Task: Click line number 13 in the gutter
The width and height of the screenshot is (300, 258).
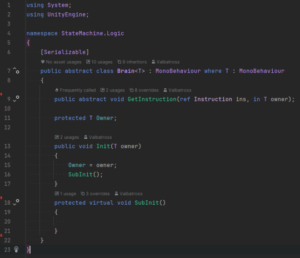Action: click(x=7, y=146)
